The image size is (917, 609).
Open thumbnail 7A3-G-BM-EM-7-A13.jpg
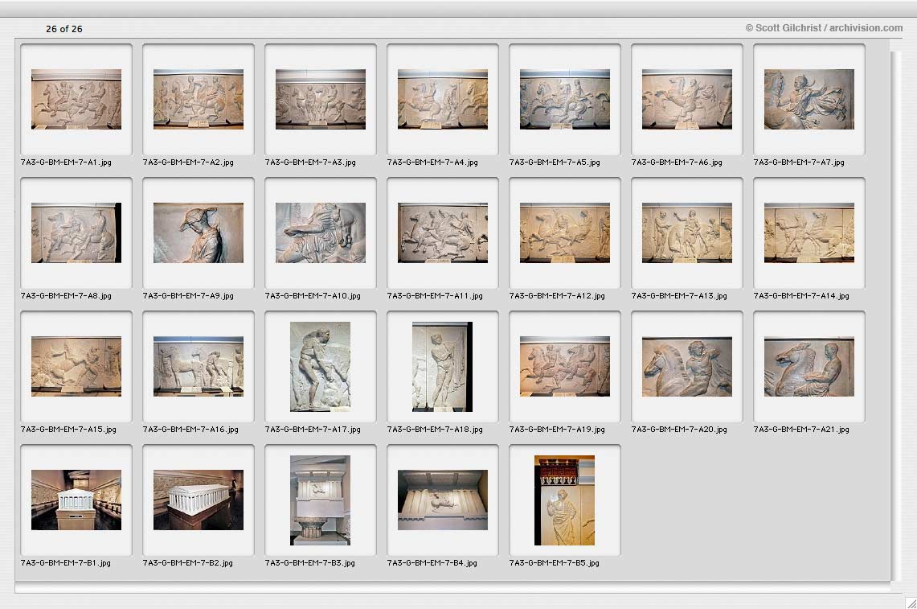coord(687,232)
